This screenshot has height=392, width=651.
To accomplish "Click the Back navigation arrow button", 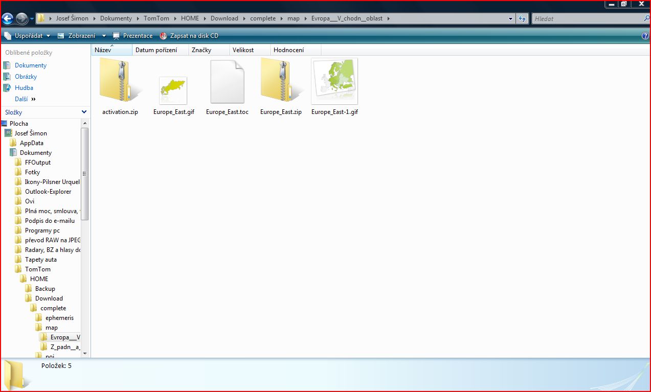I will tap(8, 19).
